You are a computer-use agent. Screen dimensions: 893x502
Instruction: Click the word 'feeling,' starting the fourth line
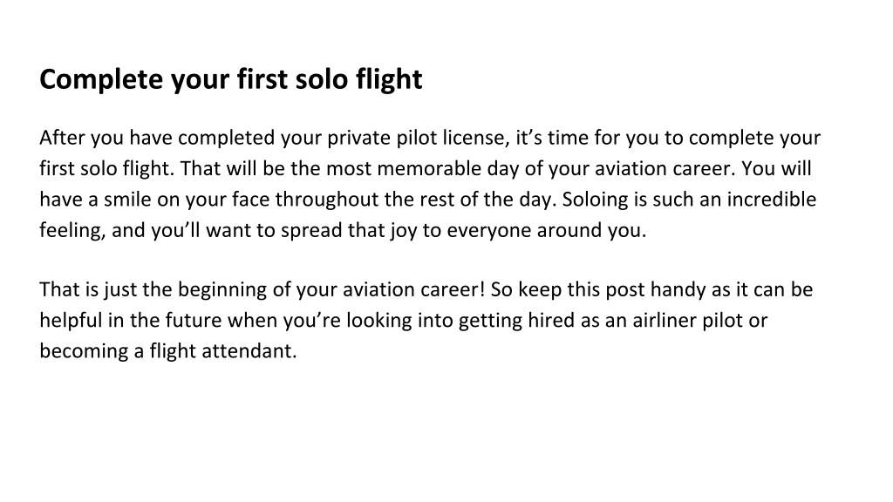click(72, 230)
